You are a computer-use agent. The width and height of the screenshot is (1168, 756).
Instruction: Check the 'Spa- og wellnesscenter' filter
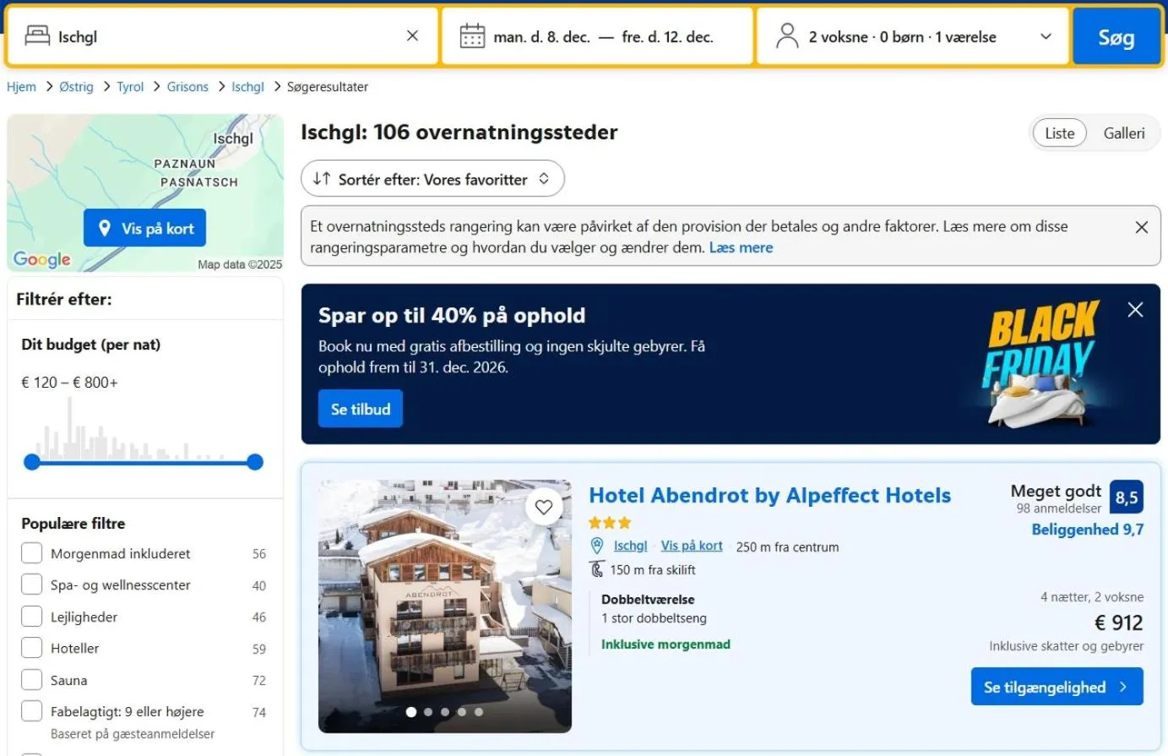pyautogui.click(x=31, y=585)
